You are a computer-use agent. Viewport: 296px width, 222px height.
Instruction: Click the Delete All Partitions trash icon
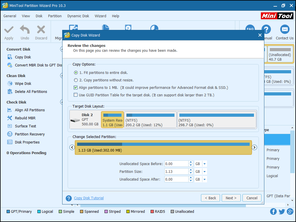tap(10, 91)
